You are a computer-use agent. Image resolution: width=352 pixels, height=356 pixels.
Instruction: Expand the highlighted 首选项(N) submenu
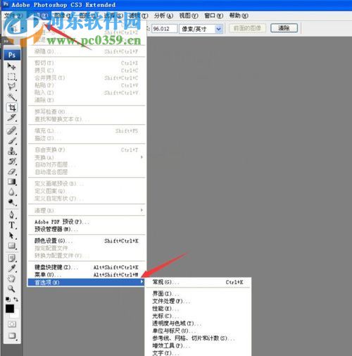87,282
